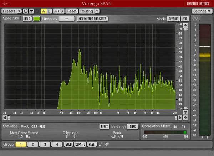Open the DEFAULT mode selector
The width and height of the screenshot is (214, 156).
(x=174, y=19)
